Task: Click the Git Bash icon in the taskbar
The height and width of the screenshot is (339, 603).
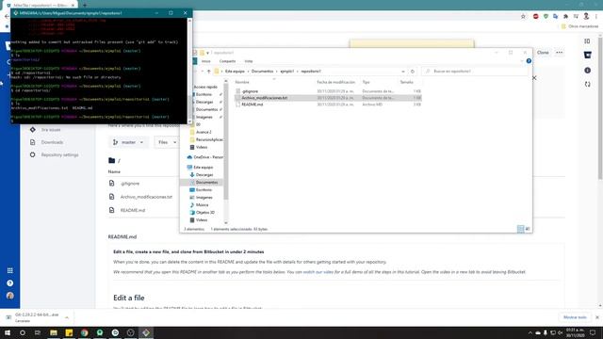Action: pyautogui.click(x=146, y=332)
